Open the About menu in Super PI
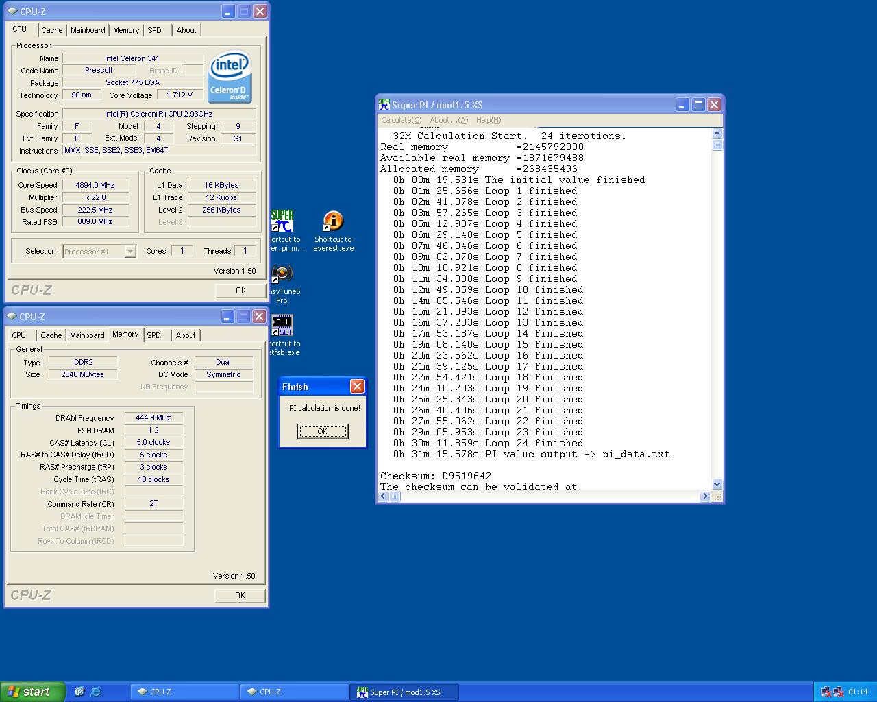 click(449, 120)
